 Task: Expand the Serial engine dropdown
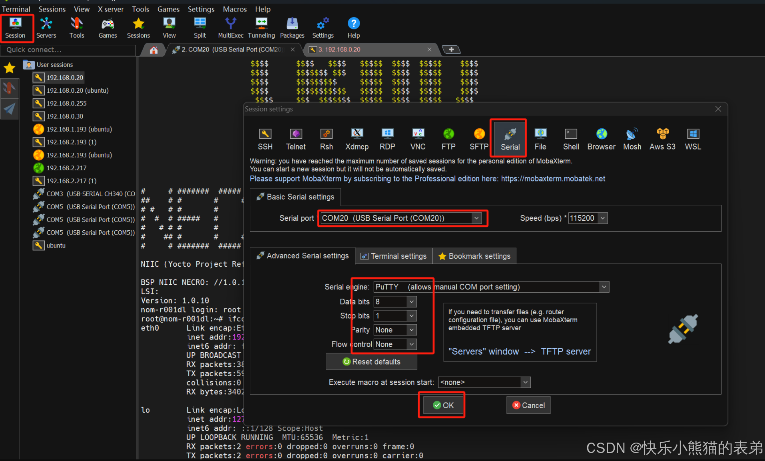tap(604, 287)
